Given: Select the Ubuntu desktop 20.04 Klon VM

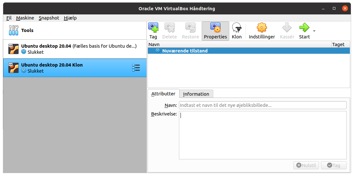Looking at the screenshot, I should click(x=75, y=68).
